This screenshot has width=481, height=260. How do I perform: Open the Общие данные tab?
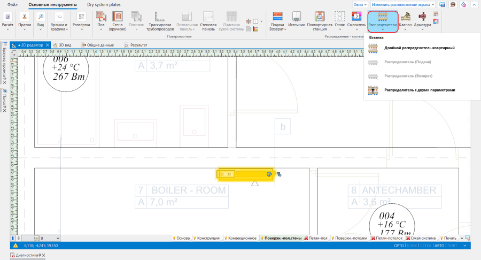tap(98, 45)
